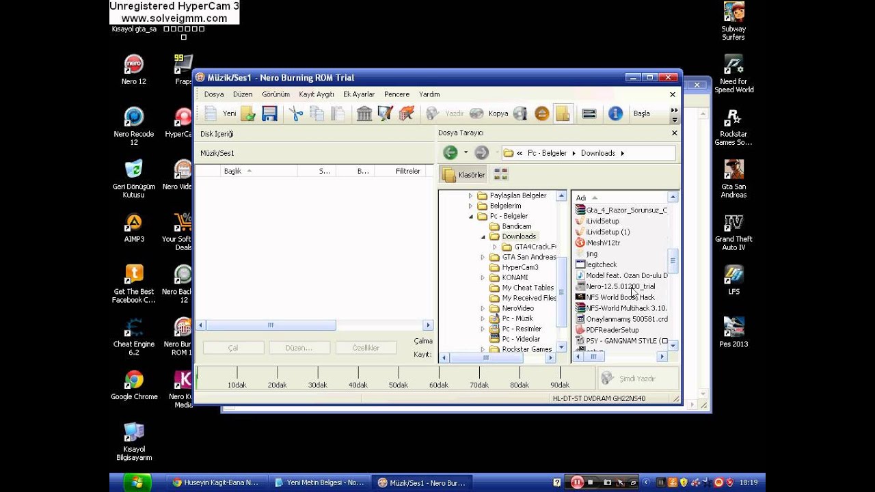Toggle the file browser folder toolbar icon

pos(563,113)
